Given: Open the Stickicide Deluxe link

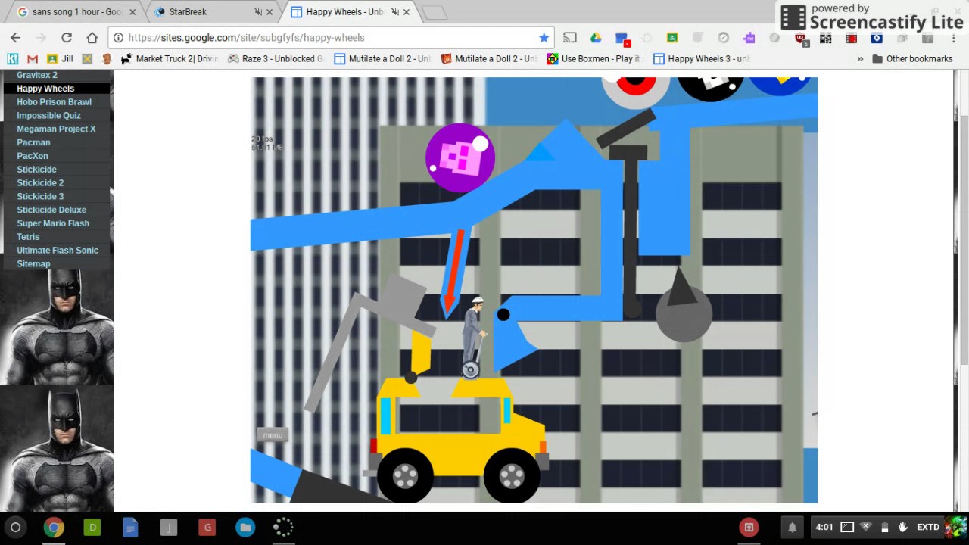Looking at the screenshot, I should (51, 210).
